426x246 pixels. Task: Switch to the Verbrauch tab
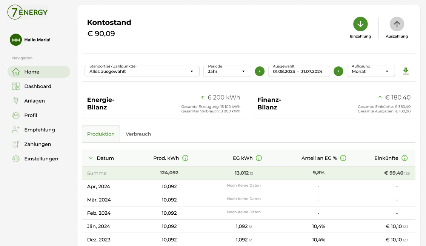click(x=138, y=134)
